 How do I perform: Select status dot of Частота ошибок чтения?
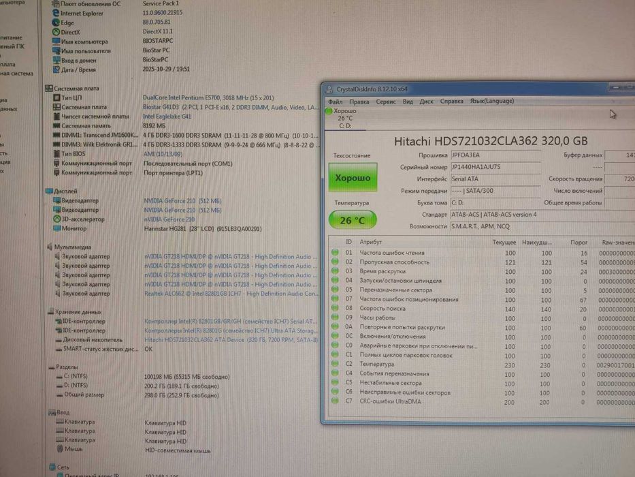(x=335, y=252)
